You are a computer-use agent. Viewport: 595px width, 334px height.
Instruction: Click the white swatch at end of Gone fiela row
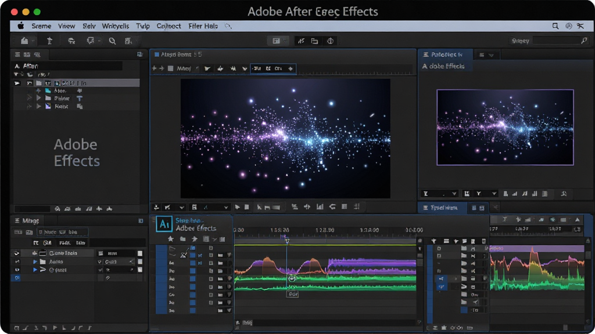[x=140, y=253]
